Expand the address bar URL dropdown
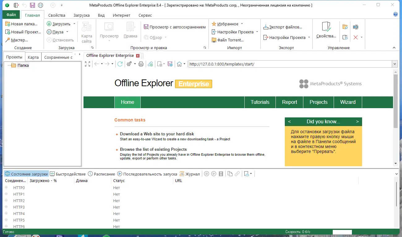Screen dimensions: 402x237 [395, 64]
